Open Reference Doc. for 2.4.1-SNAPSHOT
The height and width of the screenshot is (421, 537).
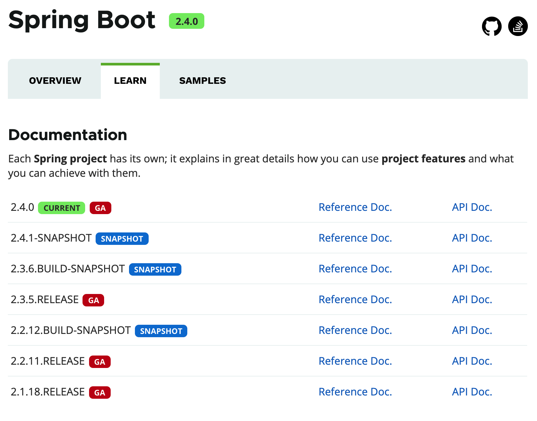355,238
